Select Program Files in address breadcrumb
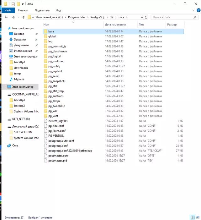The image size is (201, 220). 77,17
